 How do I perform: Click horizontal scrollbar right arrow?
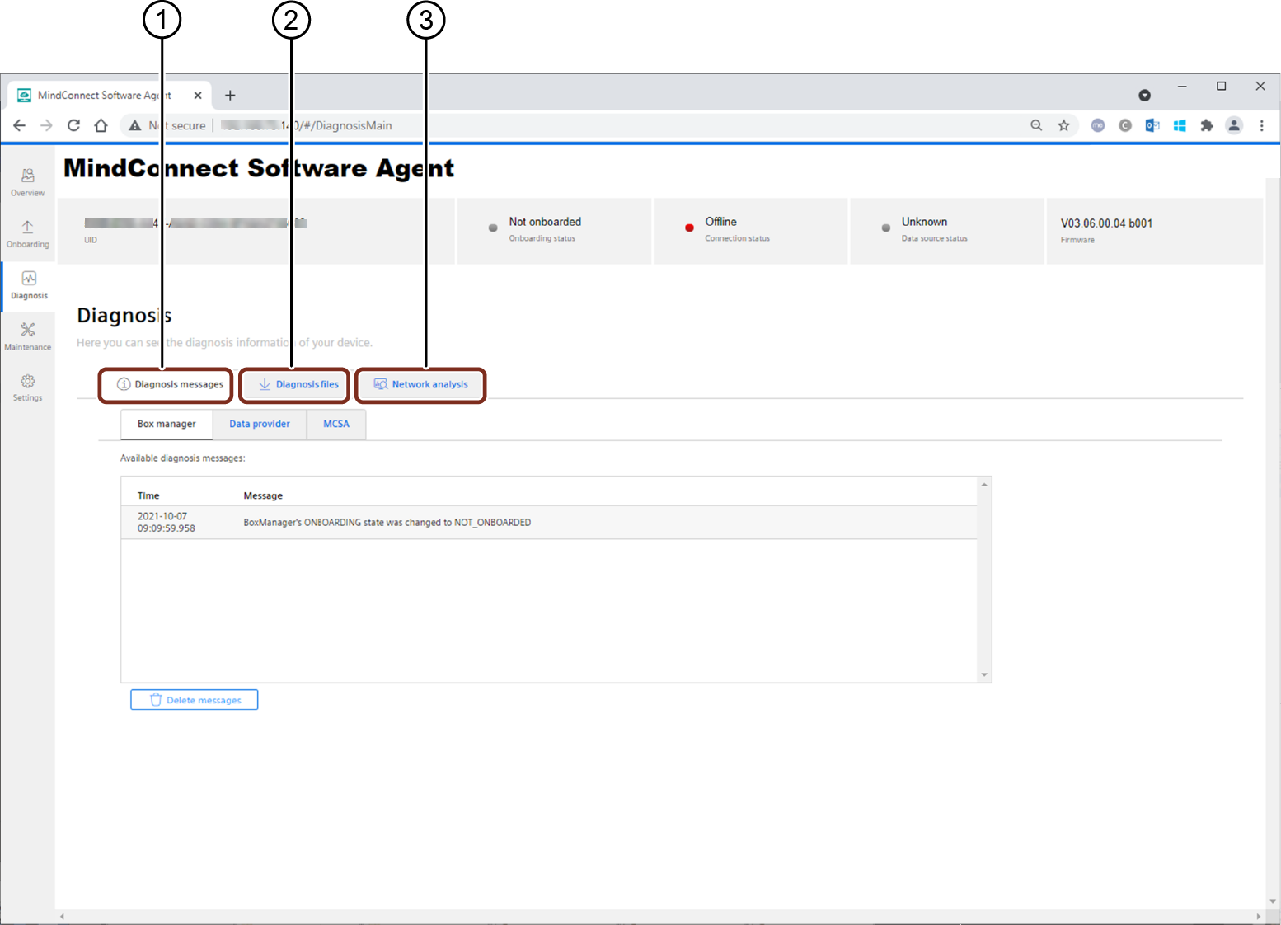[x=1258, y=917]
